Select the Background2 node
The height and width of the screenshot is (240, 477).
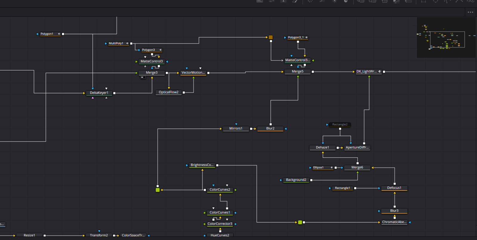(x=296, y=180)
